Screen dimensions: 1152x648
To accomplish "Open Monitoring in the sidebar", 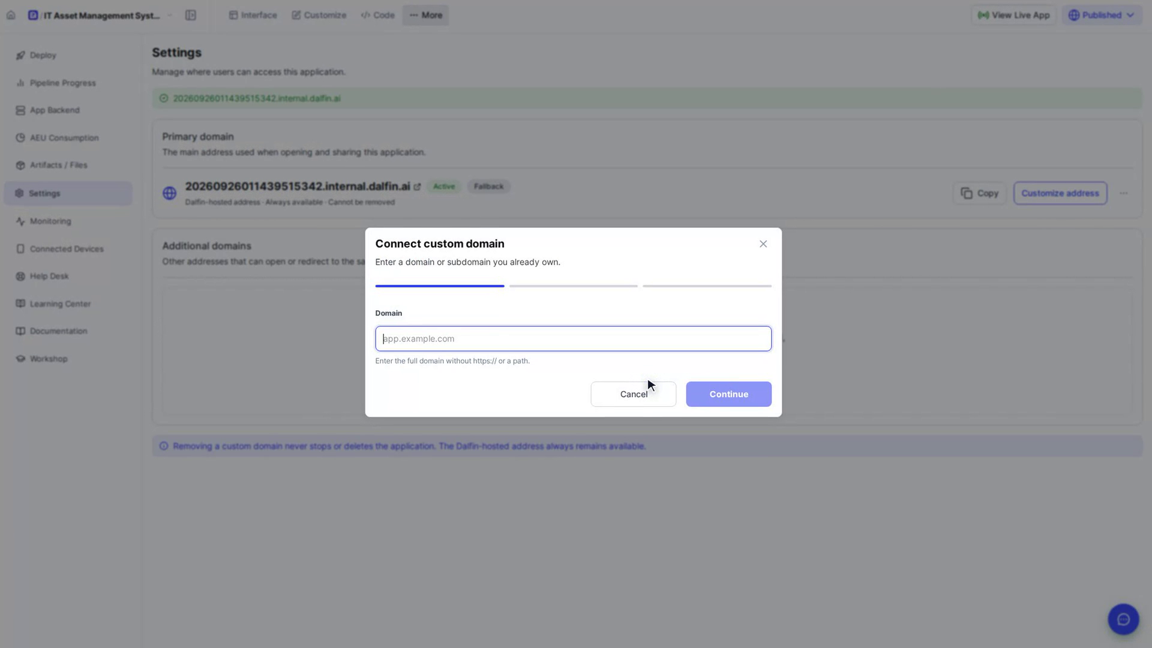I will [x=68, y=221].
